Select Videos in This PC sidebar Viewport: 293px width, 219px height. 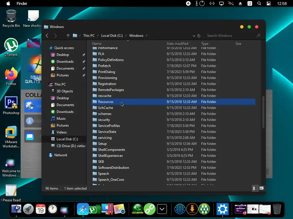click(61, 132)
